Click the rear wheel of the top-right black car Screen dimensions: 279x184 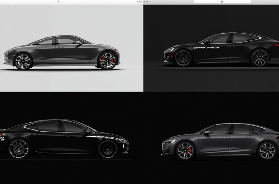click(x=260, y=58)
